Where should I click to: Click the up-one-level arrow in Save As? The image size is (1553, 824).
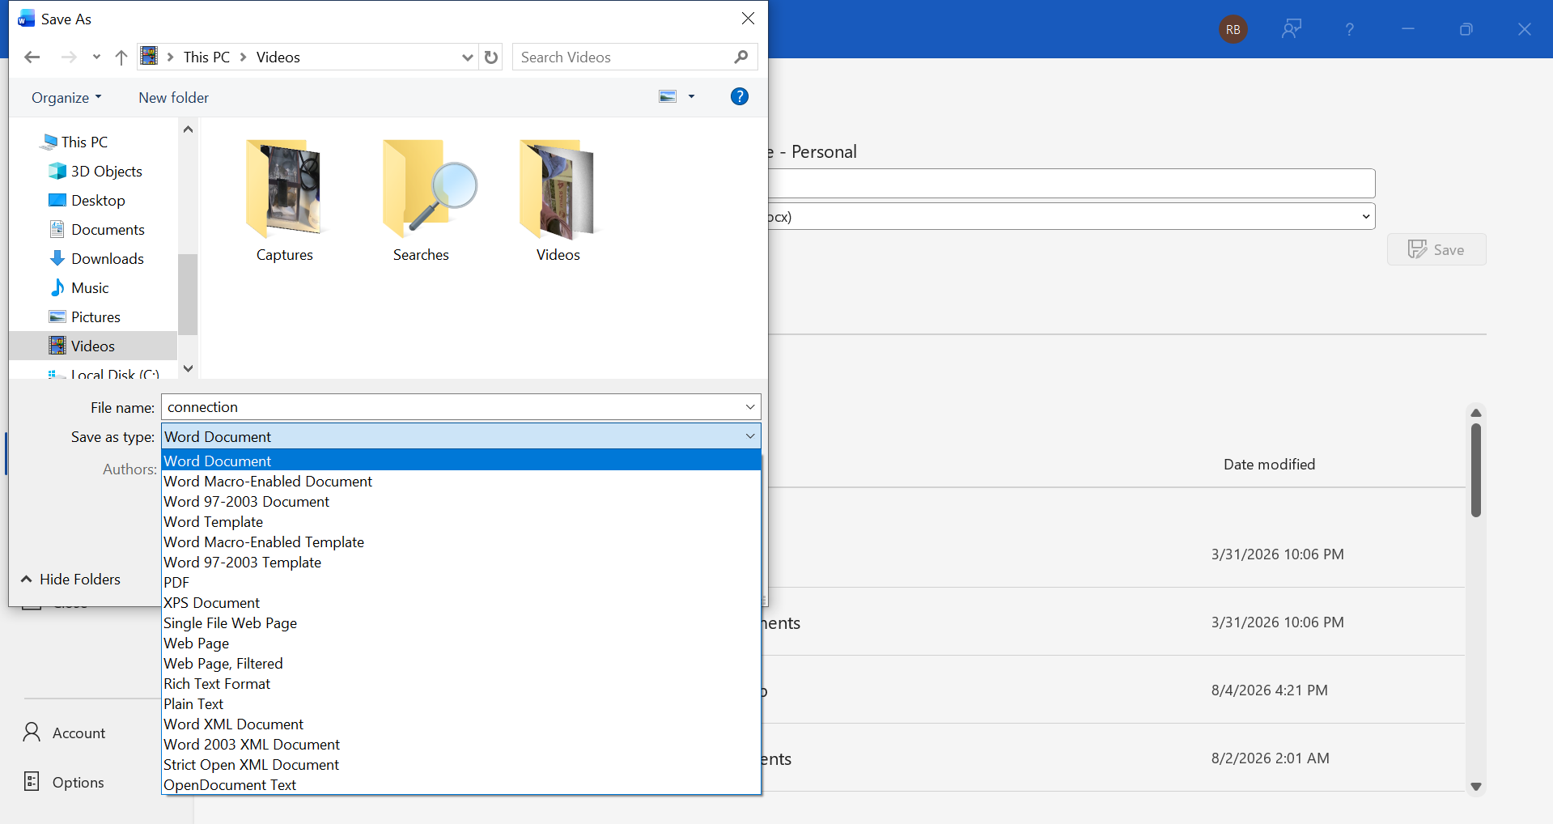tap(121, 57)
